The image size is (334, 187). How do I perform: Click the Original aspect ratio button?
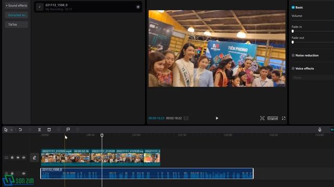click(272, 118)
